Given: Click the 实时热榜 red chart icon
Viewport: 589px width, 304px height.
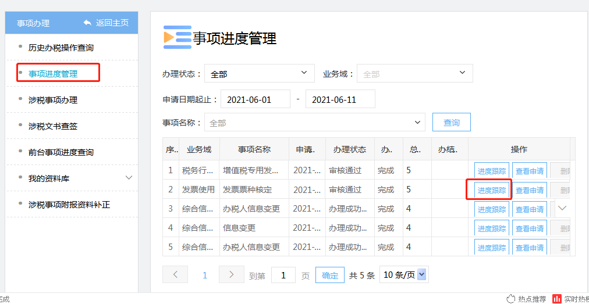Looking at the screenshot, I should click(x=557, y=299).
